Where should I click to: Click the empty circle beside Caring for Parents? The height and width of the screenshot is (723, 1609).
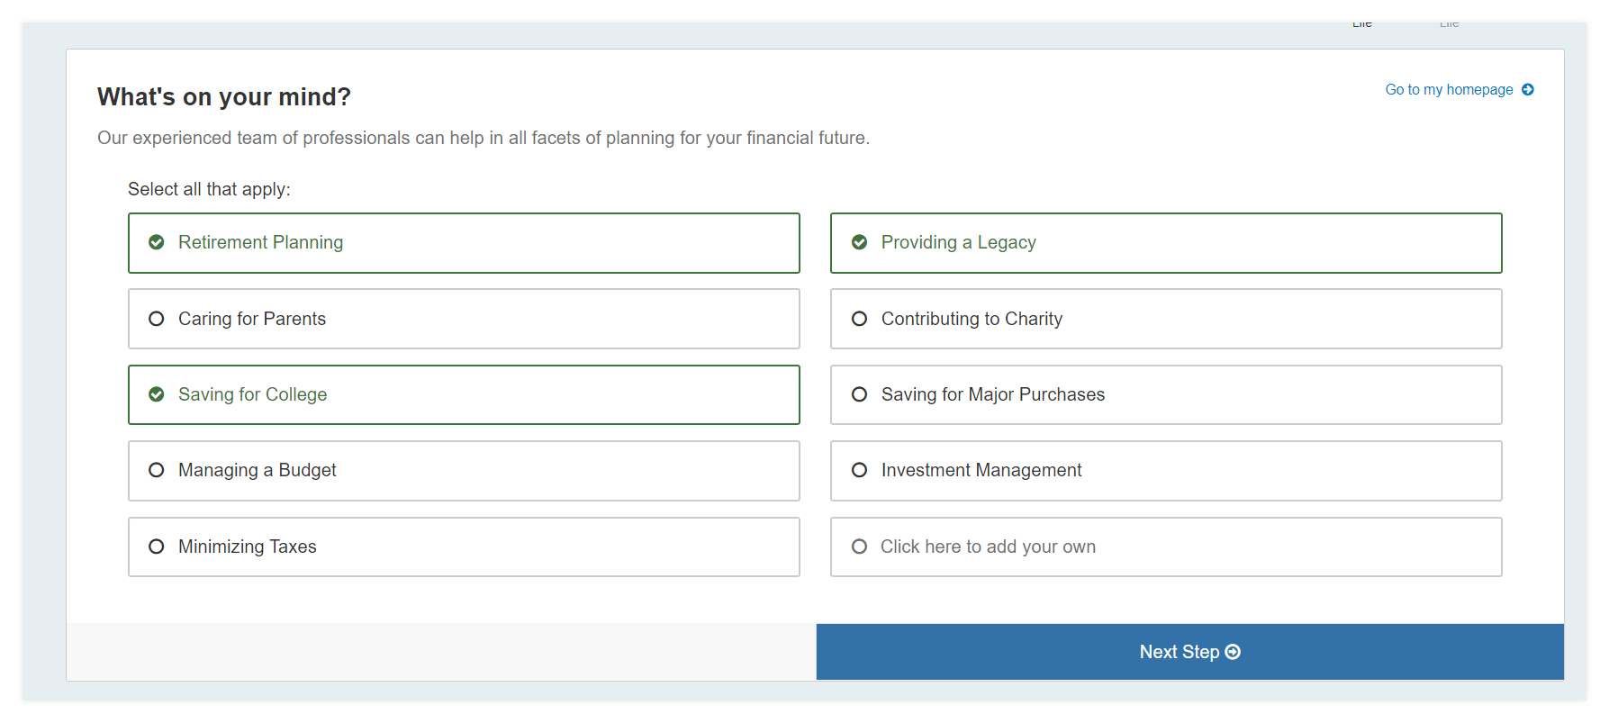[x=157, y=319]
